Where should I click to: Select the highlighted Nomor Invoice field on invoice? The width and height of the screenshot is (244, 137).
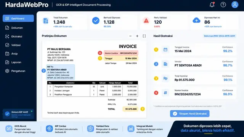(121, 53)
